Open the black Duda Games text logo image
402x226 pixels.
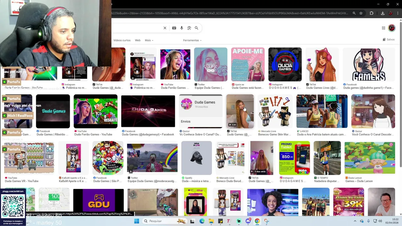[53, 111]
